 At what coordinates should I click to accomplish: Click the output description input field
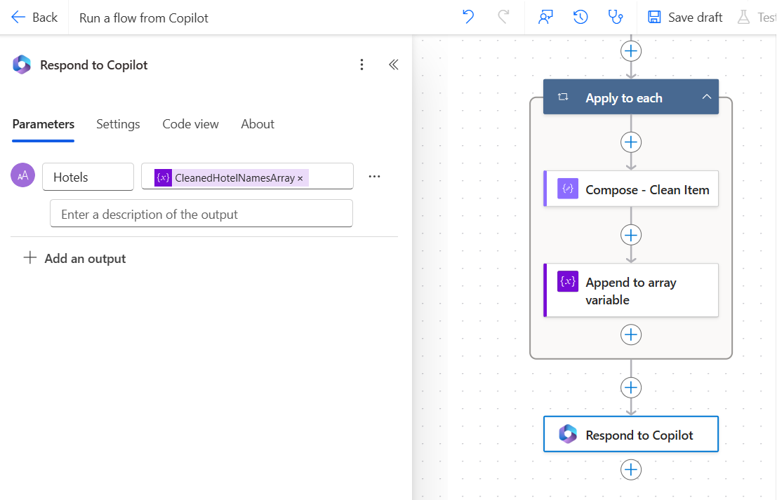point(201,214)
